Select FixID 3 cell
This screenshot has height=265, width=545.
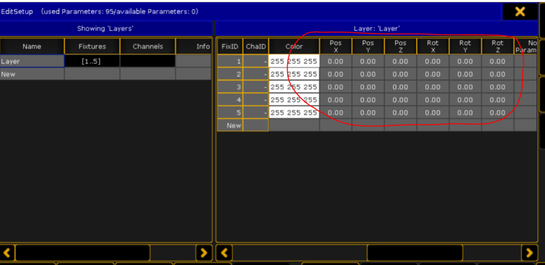[230, 87]
